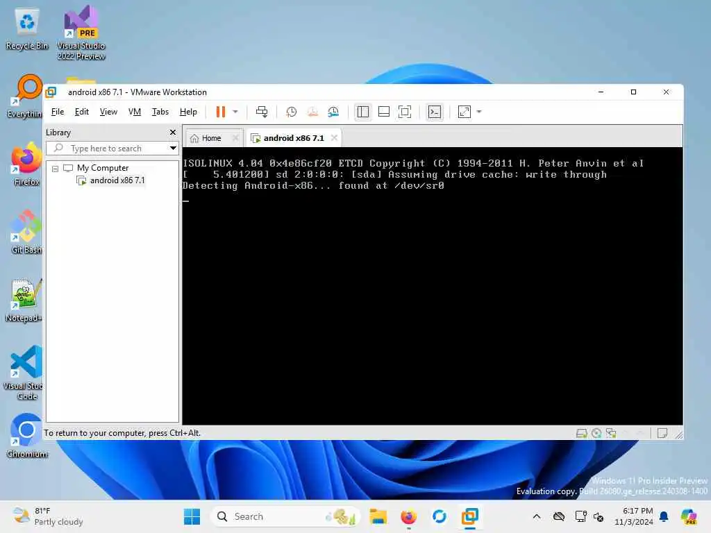
Task: Open the Edit menu
Action: tap(82, 112)
